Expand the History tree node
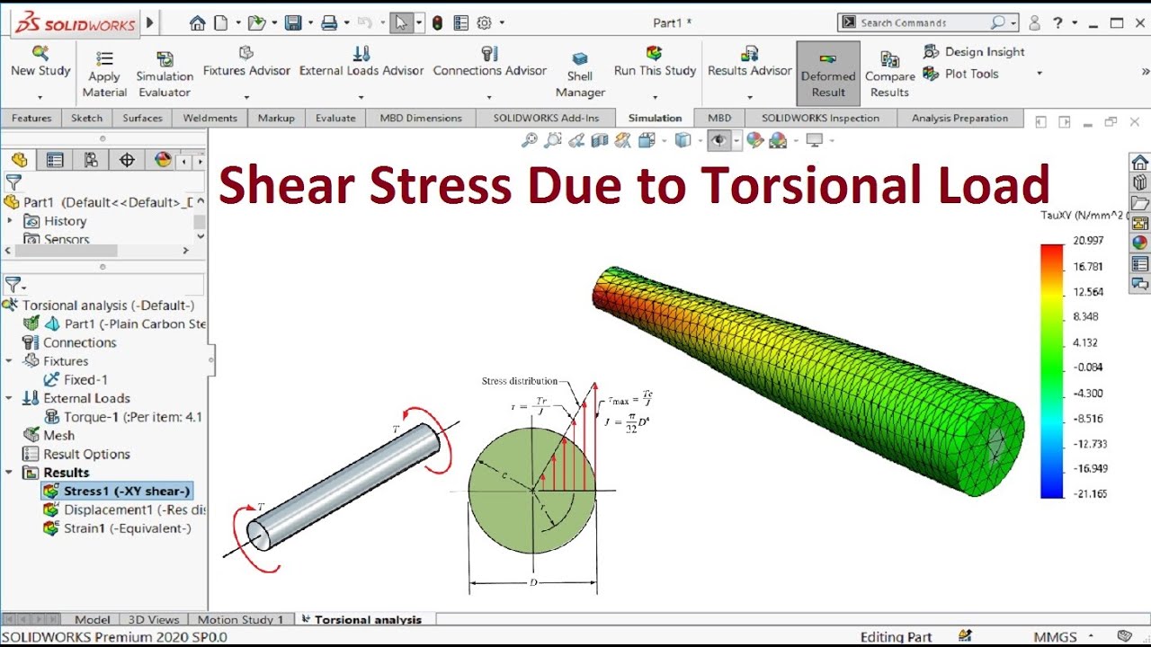Image resolution: width=1151 pixels, height=647 pixels. [10, 221]
